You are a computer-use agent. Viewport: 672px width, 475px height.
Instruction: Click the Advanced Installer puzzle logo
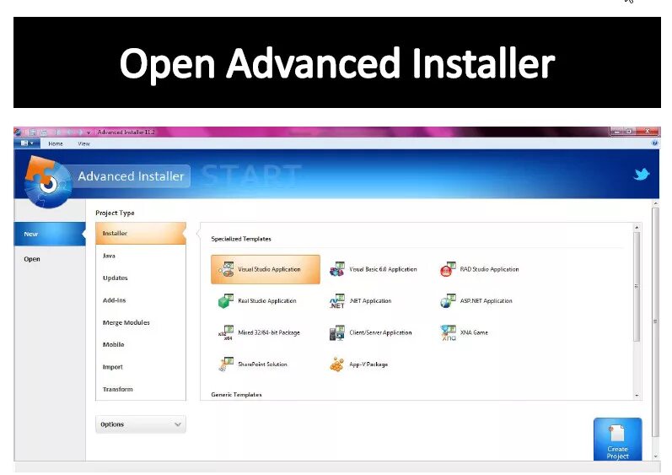(x=47, y=182)
